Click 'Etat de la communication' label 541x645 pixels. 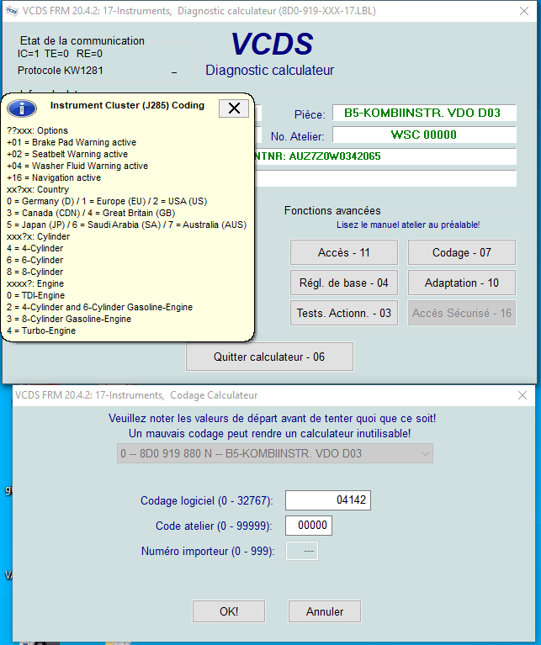coord(82,40)
